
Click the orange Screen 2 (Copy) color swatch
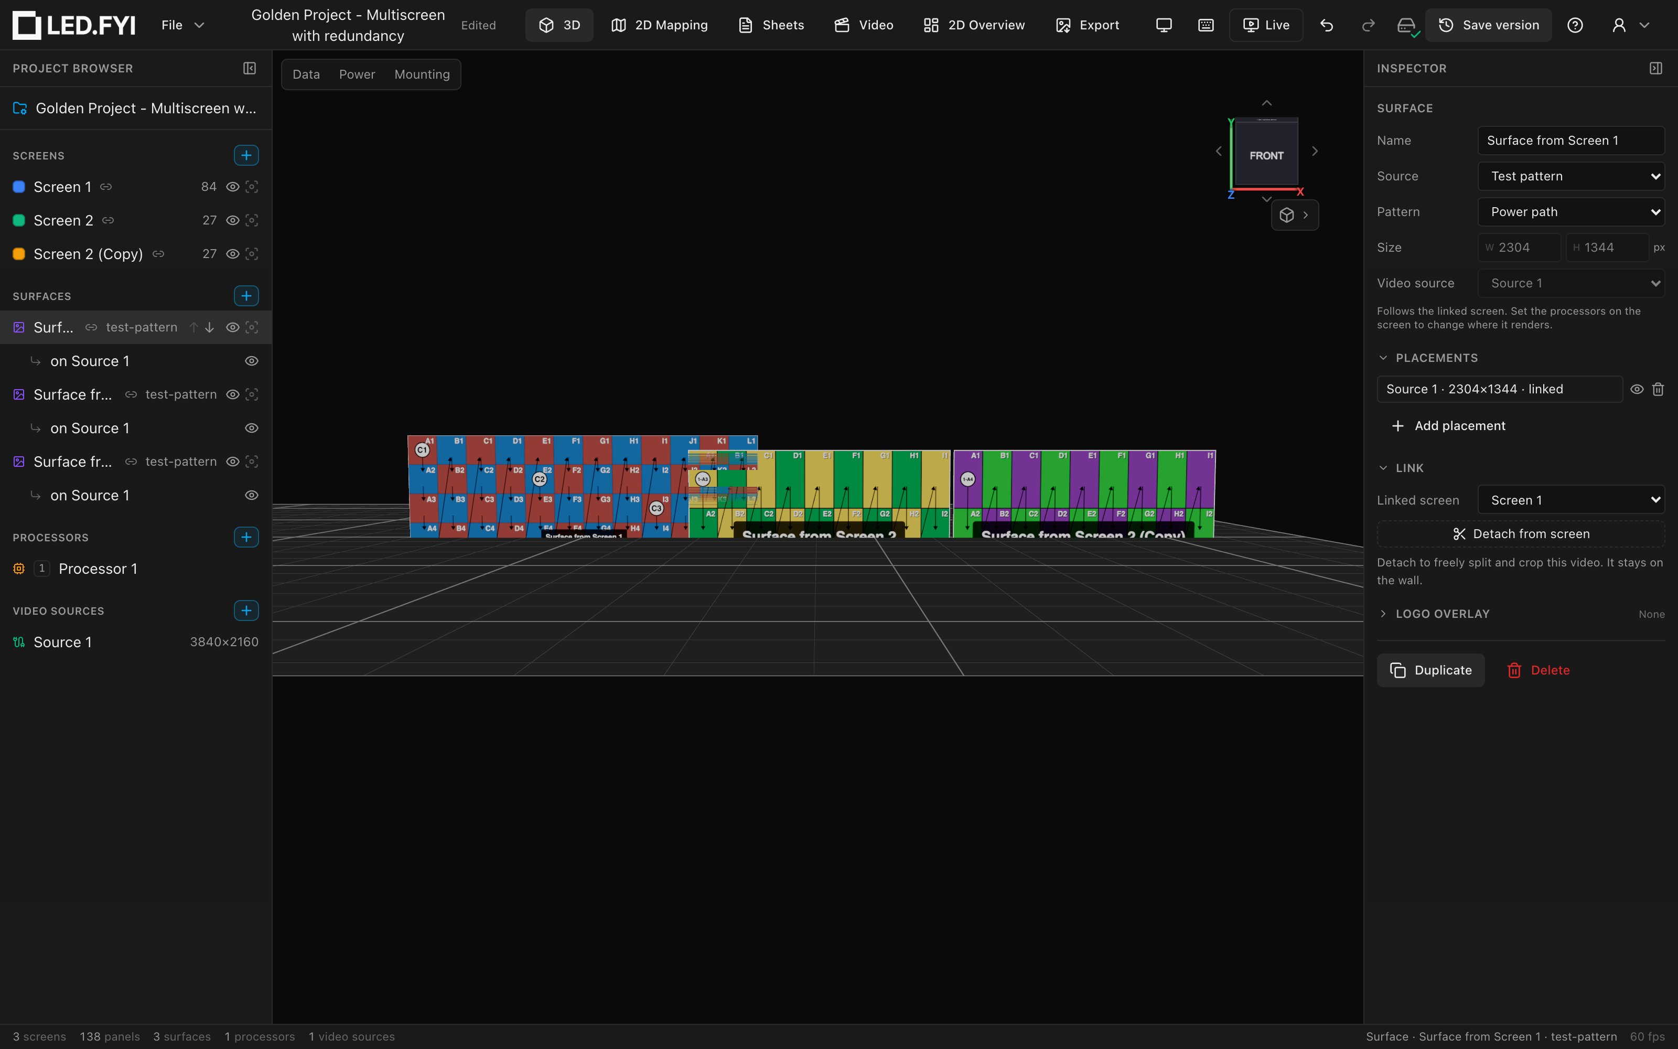tap(19, 254)
